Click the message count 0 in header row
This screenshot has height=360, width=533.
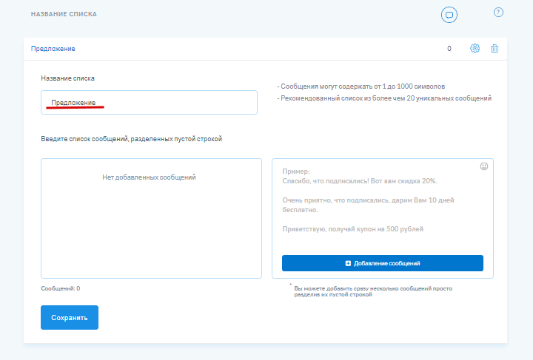pos(449,49)
